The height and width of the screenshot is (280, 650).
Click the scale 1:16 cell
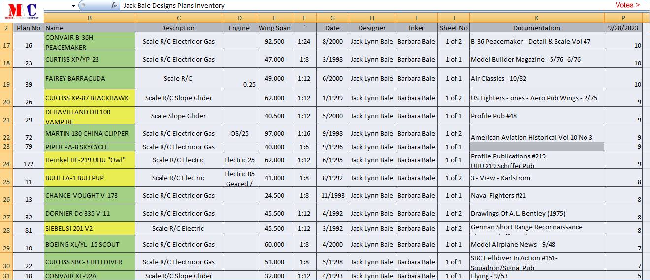click(304, 133)
